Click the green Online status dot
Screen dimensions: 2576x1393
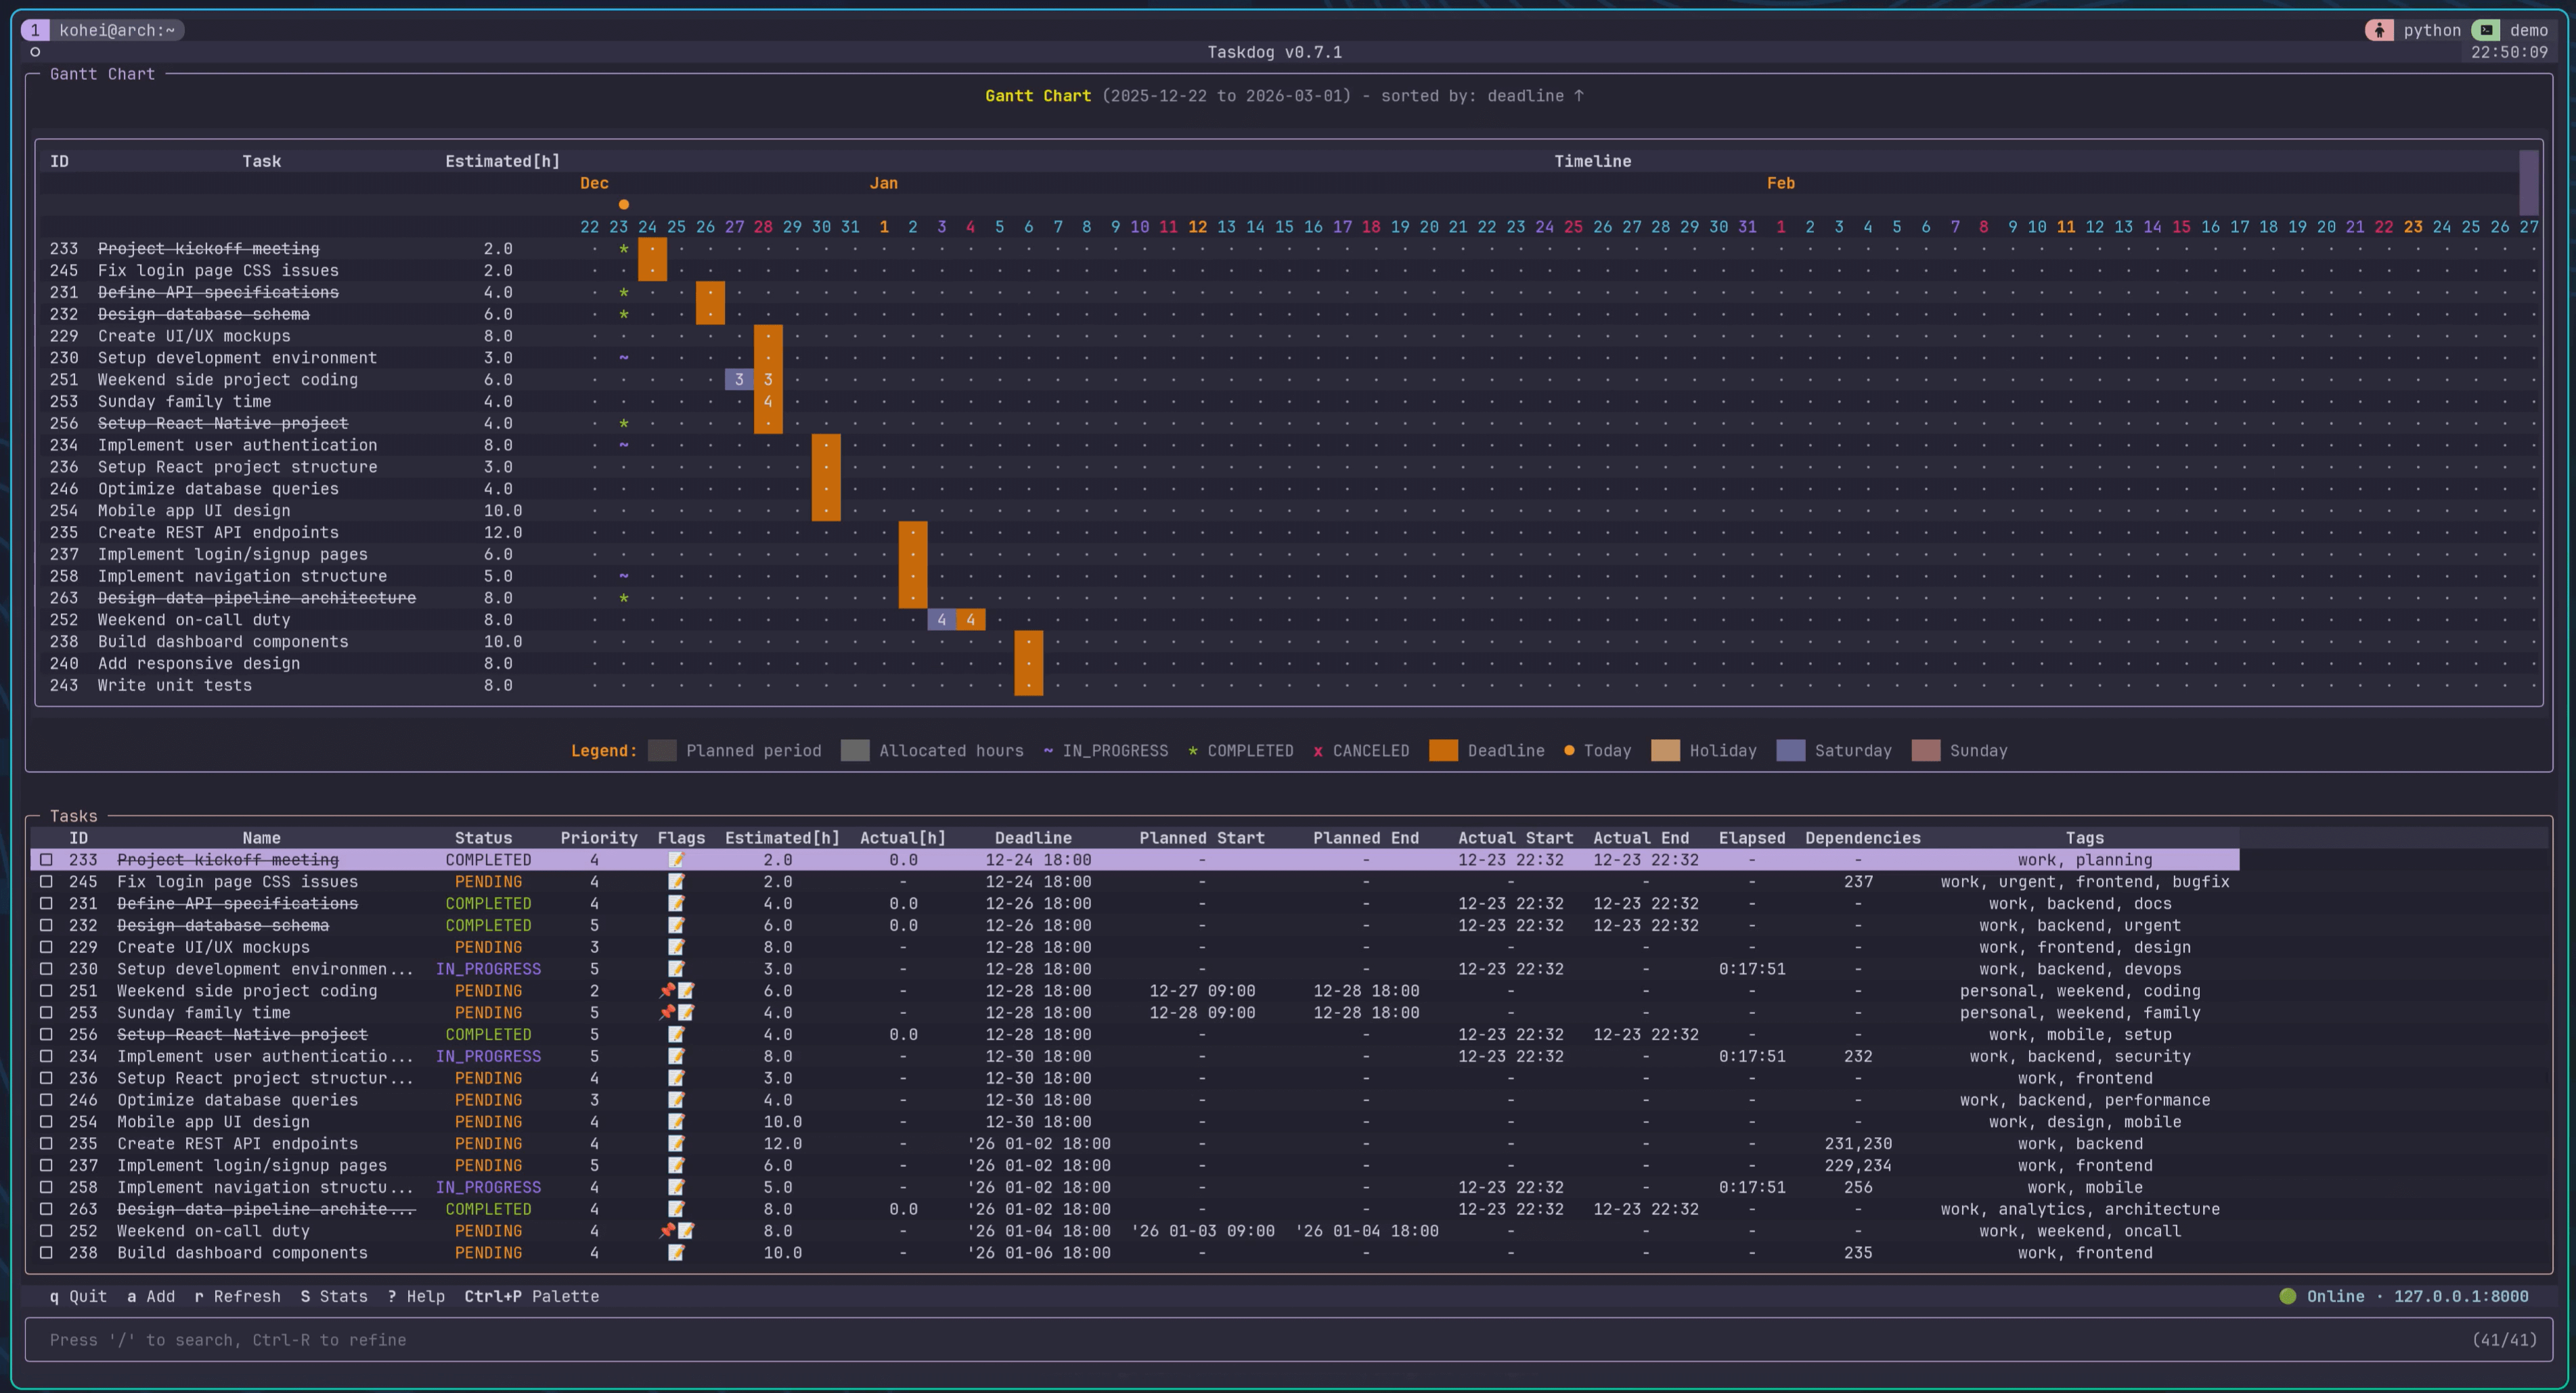click(x=2288, y=1296)
